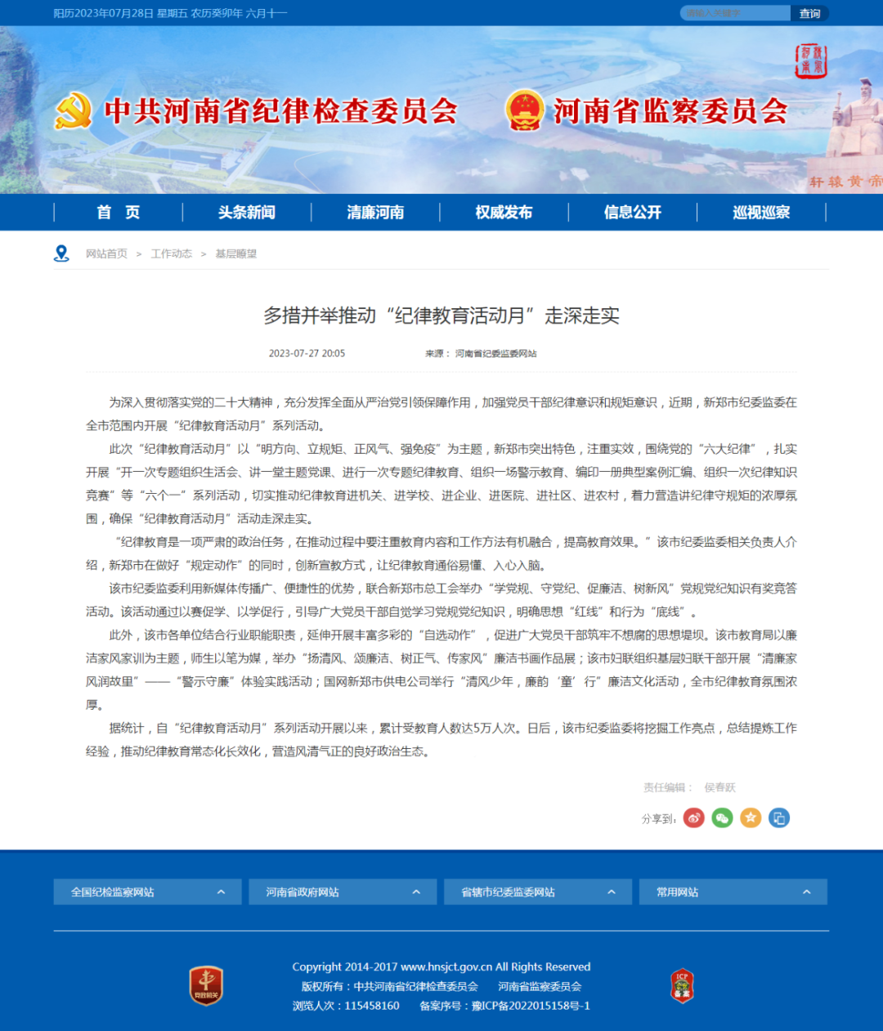The image size is (883, 1031).
Task: Share article via WeChat icon
Action: pyautogui.click(x=722, y=818)
